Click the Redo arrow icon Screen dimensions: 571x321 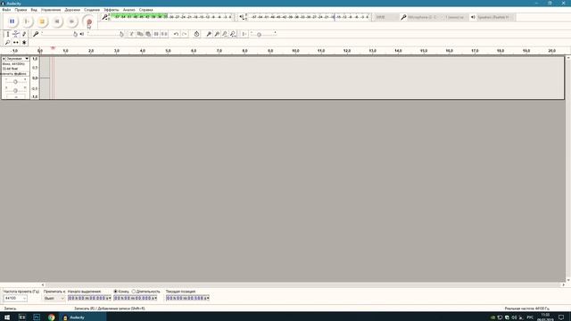[185, 34]
